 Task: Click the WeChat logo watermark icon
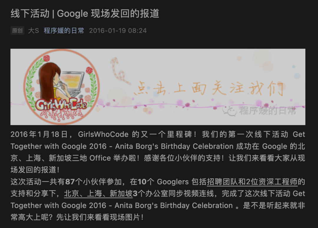pos(230,111)
